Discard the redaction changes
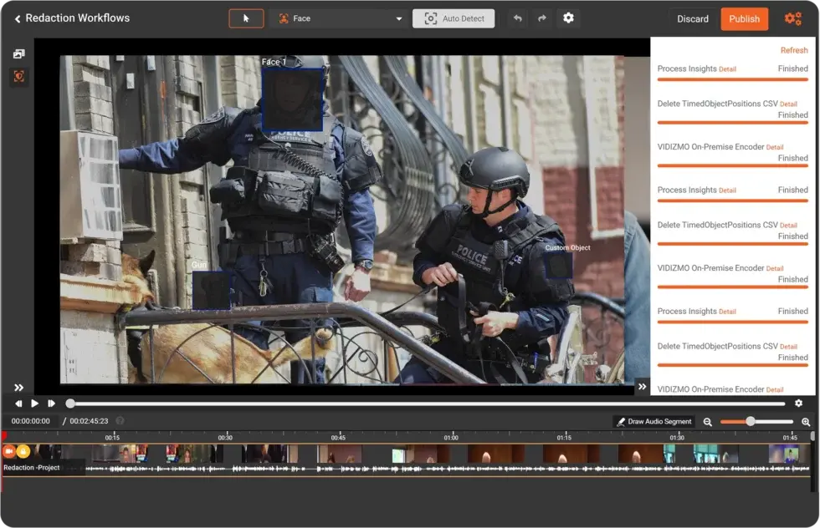The height and width of the screenshot is (528, 820). [692, 18]
